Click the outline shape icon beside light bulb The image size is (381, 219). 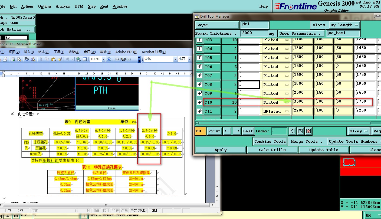(x=300, y=131)
